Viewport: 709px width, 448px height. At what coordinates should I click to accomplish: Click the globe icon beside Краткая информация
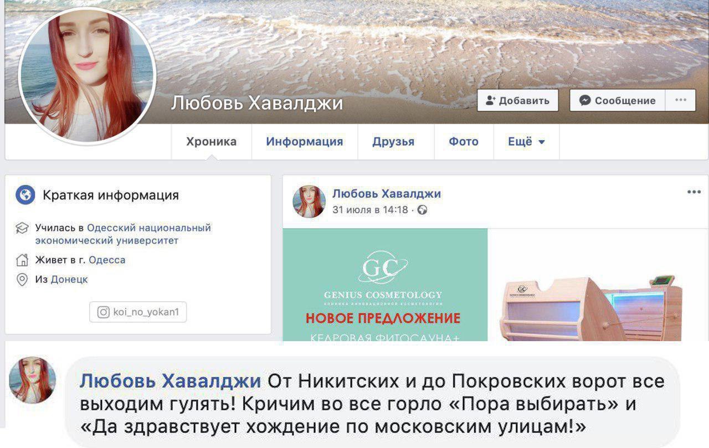click(25, 195)
